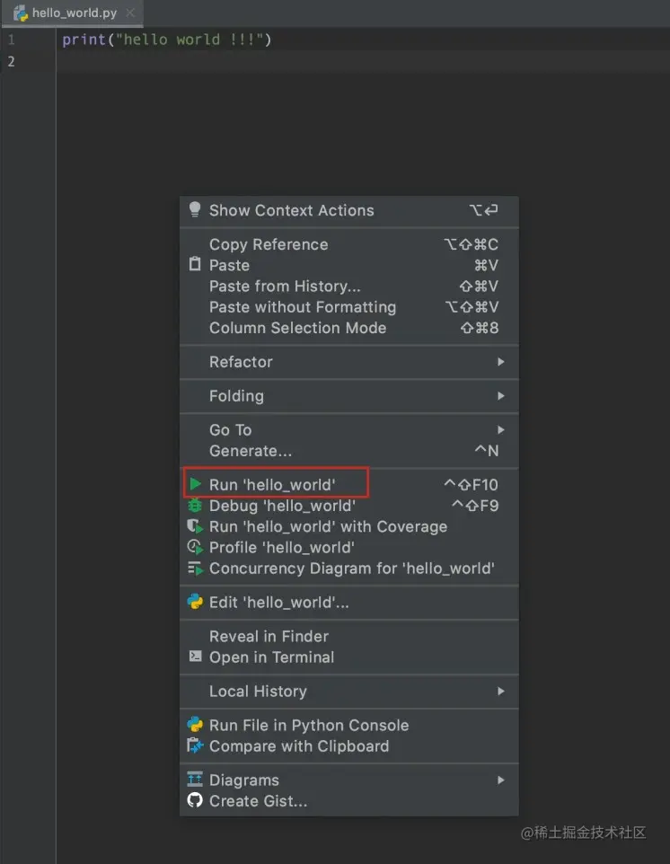Click the Run with Coverage shield icon
Image resolution: width=670 pixels, height=864 pixels.
click(195, 526)
